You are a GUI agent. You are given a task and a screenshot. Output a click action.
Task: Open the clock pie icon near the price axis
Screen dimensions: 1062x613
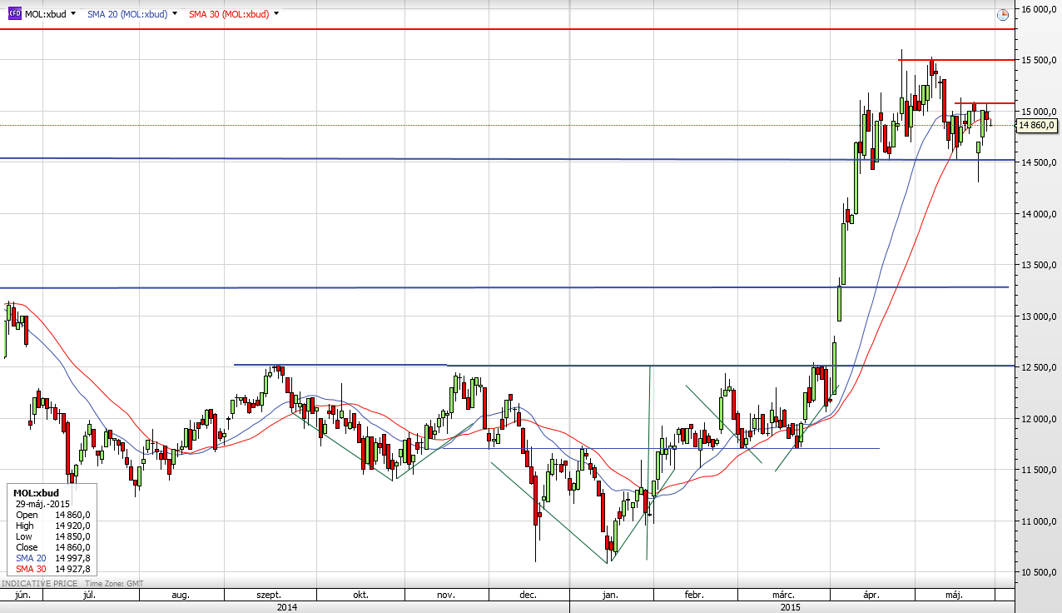(x=1003, y=14)
